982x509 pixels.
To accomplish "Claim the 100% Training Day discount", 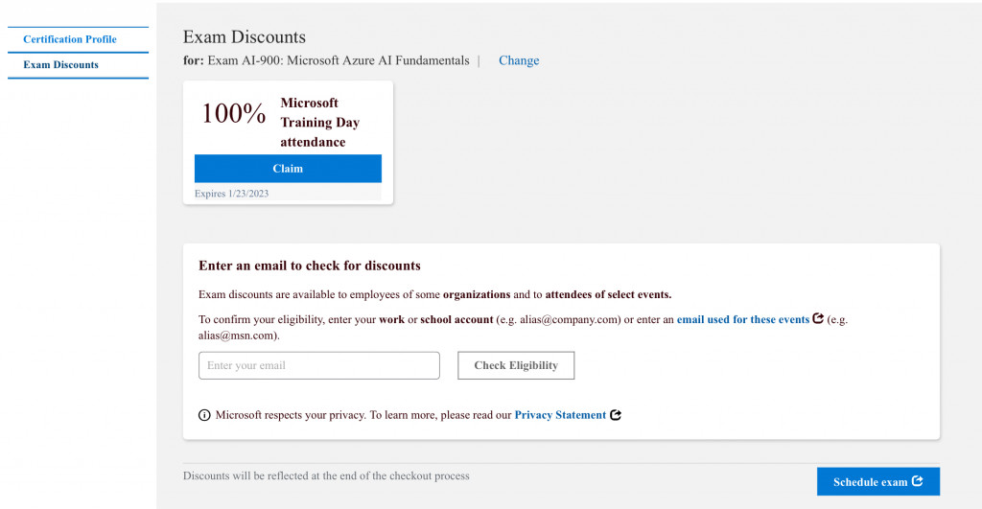I will tap(288, 169).
